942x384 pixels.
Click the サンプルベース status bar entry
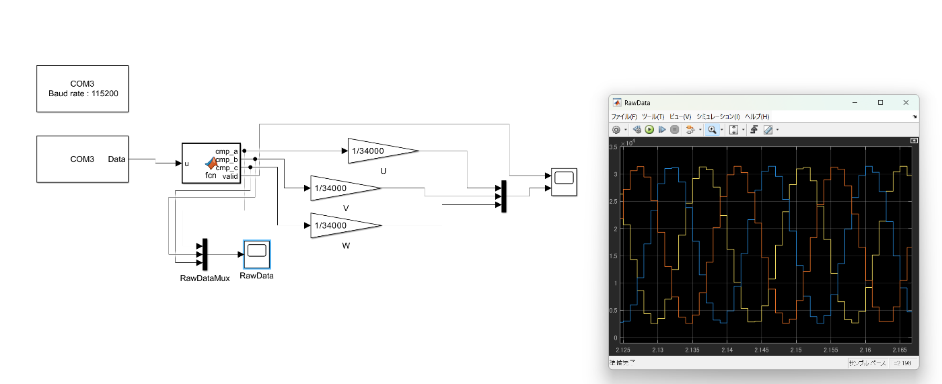(x=867, y=363)
